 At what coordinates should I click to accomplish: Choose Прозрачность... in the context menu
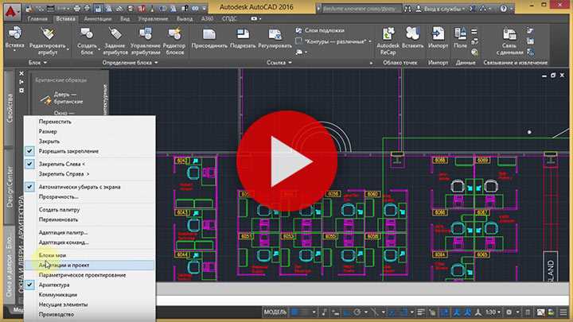pyautogui.click(x=59, y=196)
